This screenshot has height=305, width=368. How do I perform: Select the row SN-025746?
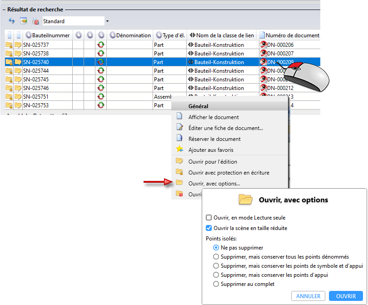pyautogui.click(x=162, y=88)
